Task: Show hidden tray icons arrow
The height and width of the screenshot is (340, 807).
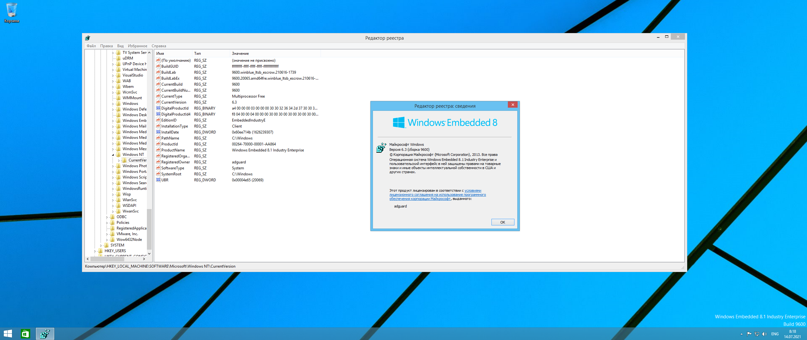Action: (741, 334)
